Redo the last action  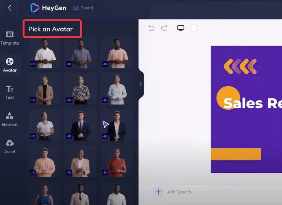(164, 28)
